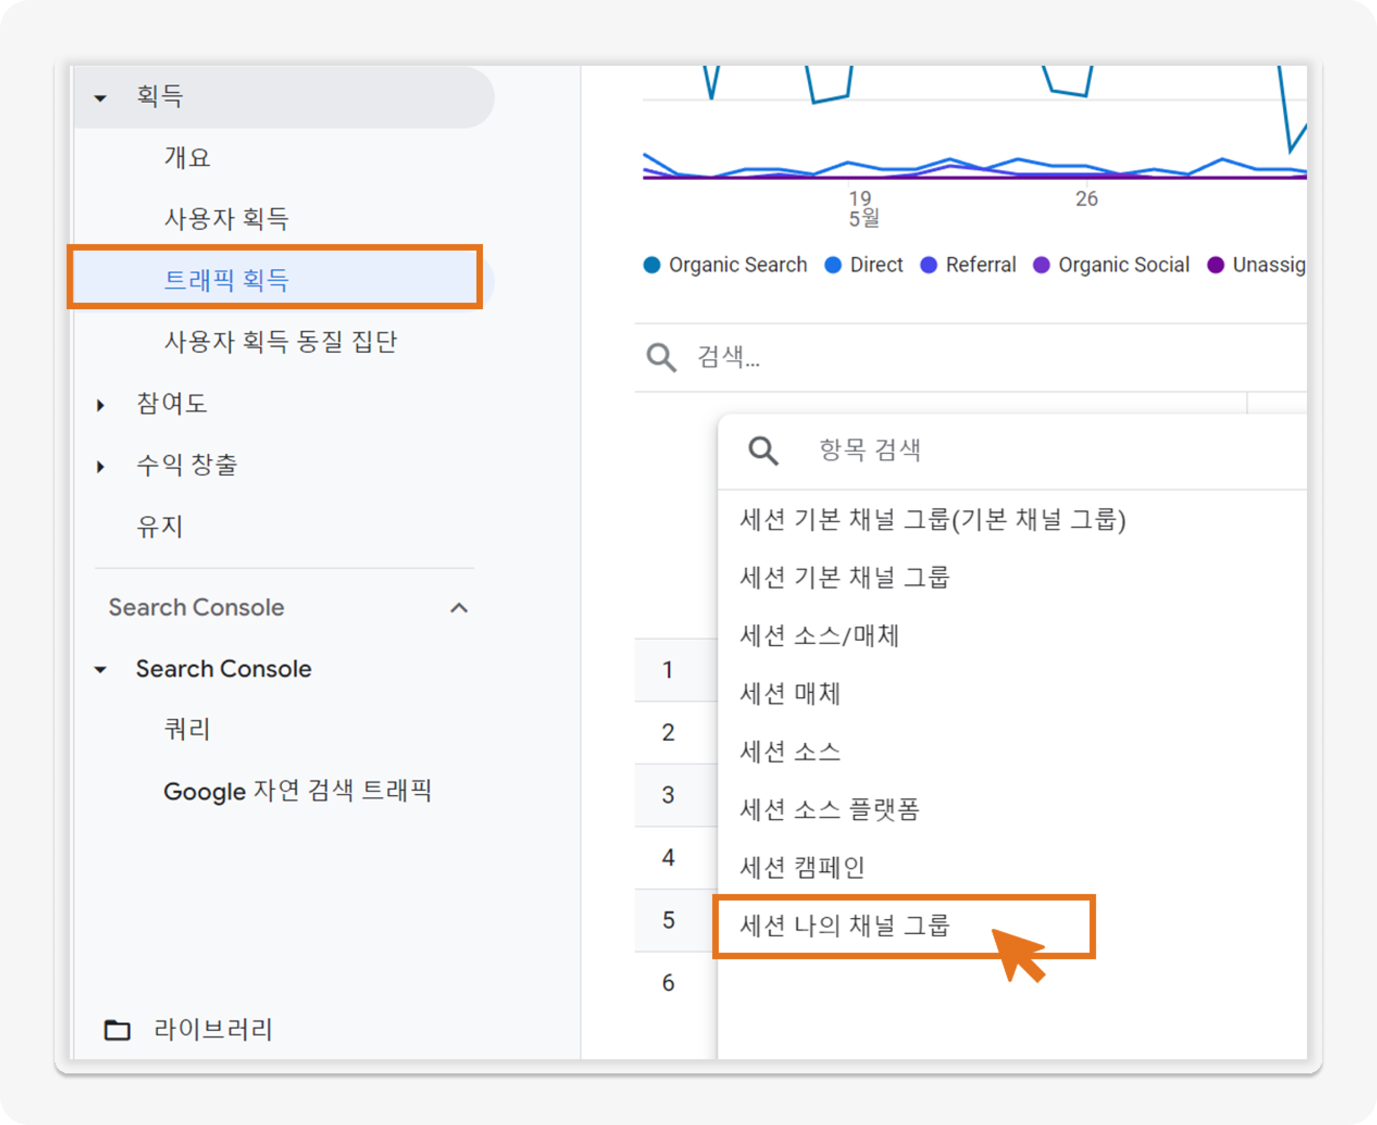Image resolution: width=1377 pixels, height=1125 pixels.
Task: Click table row number 5
Action: (x=668, y=920)
